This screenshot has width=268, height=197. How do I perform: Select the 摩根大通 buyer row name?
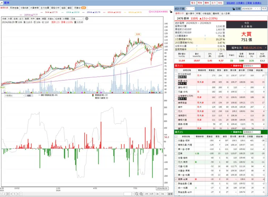183,120
